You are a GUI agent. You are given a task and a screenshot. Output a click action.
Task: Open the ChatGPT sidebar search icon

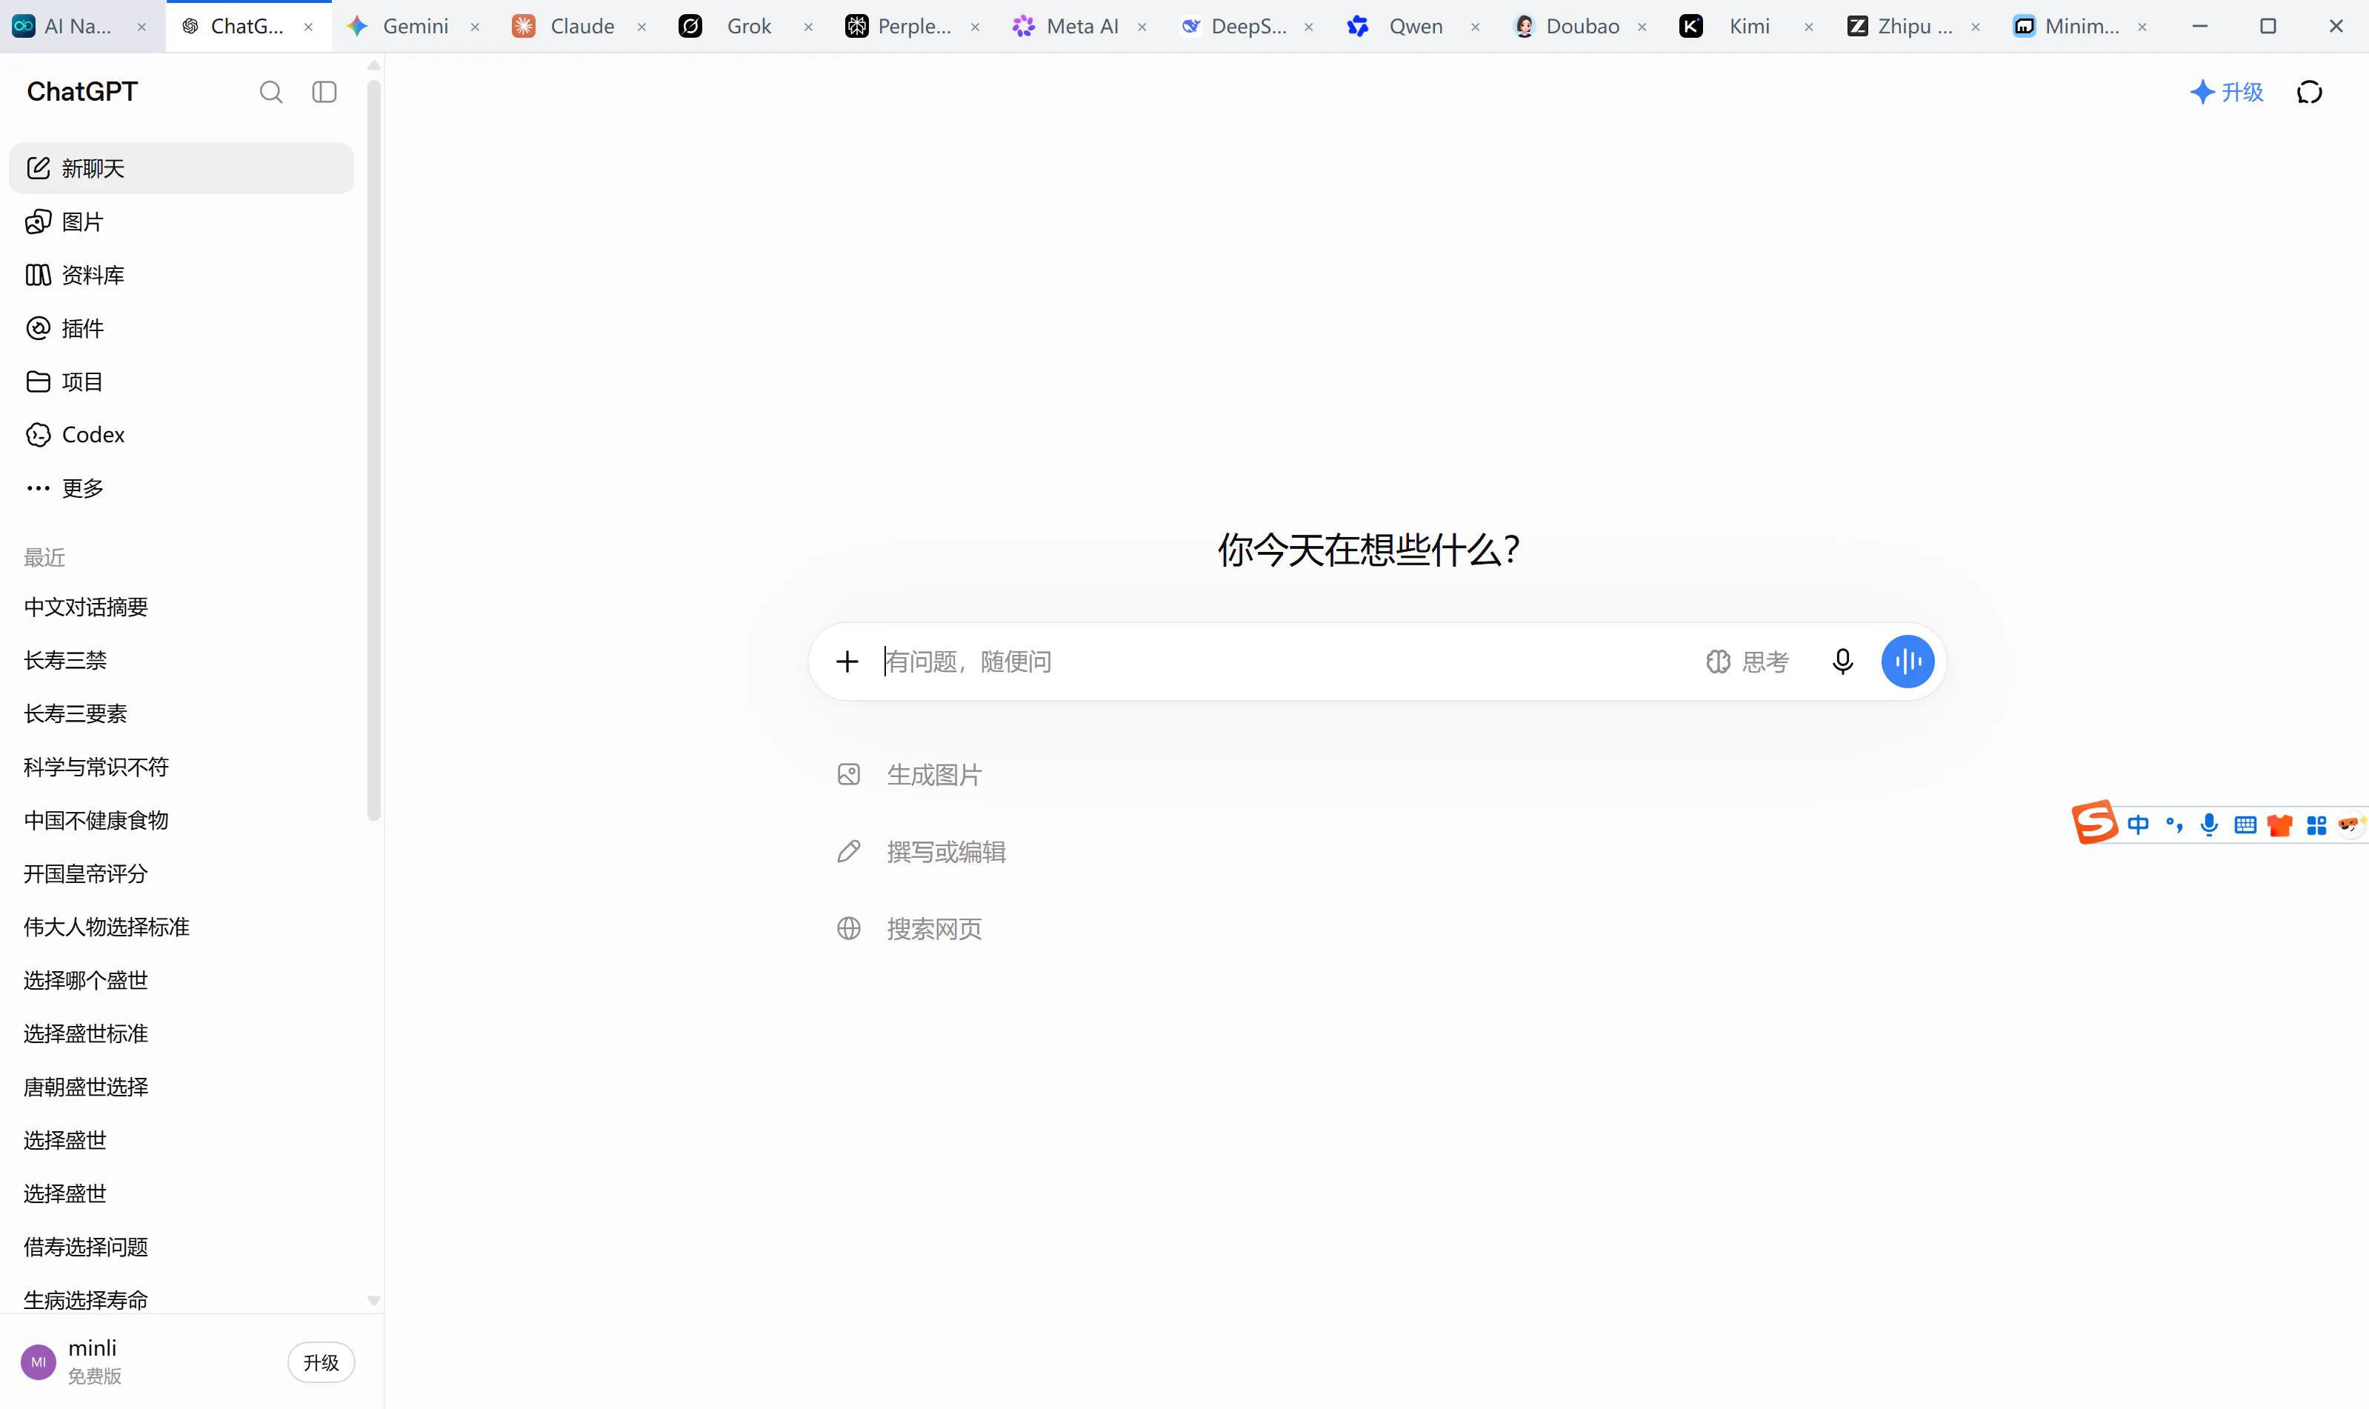tap(270, 92)
